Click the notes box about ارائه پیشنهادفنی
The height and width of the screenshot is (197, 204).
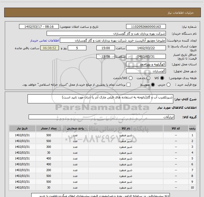(x=100, y=195)
